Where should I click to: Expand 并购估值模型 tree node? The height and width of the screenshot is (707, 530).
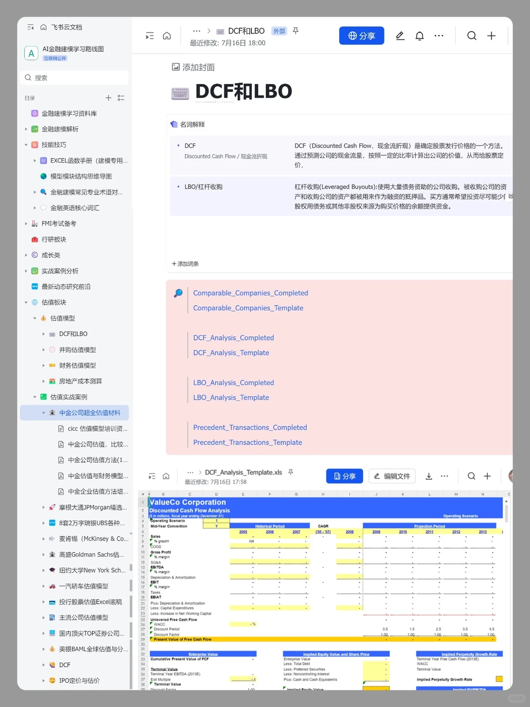point(44,350)
